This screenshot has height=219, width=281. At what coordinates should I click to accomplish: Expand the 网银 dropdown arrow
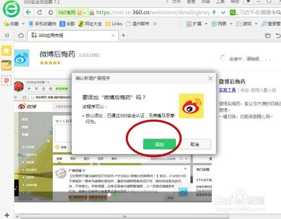point(231,24)
